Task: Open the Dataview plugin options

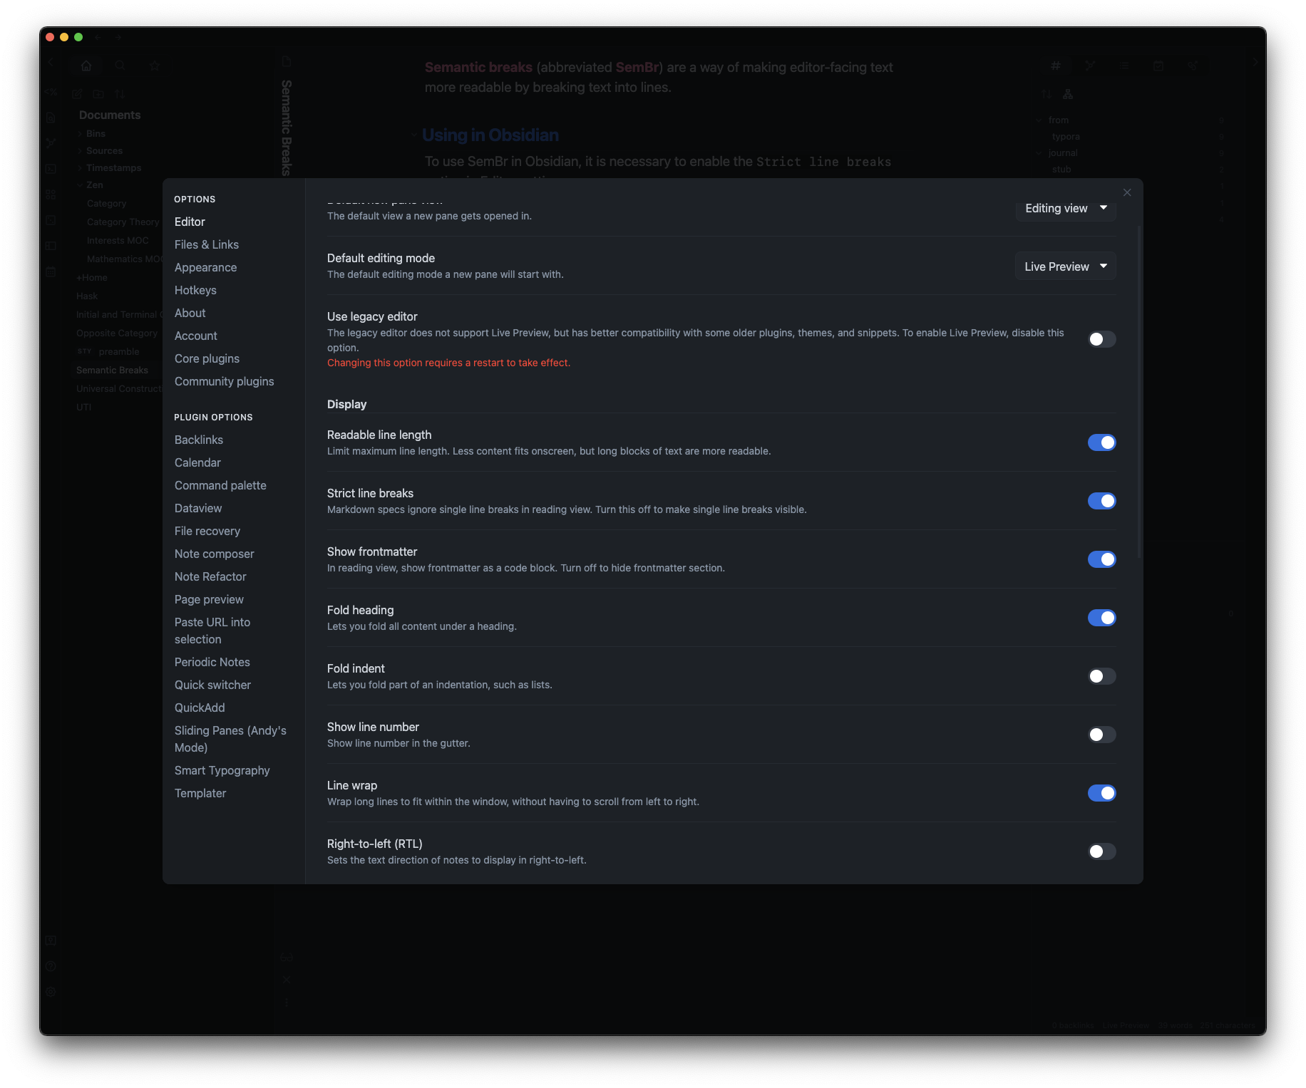Action: [198, 508]
